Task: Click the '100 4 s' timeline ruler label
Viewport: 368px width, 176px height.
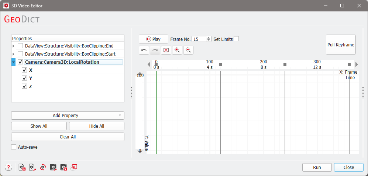Action: click(x=210, y=64)
